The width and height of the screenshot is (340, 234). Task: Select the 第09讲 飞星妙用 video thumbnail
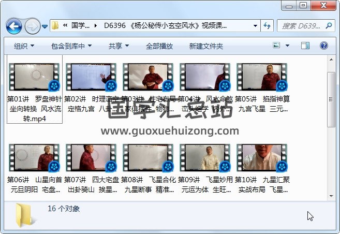[x=205, y=158]
